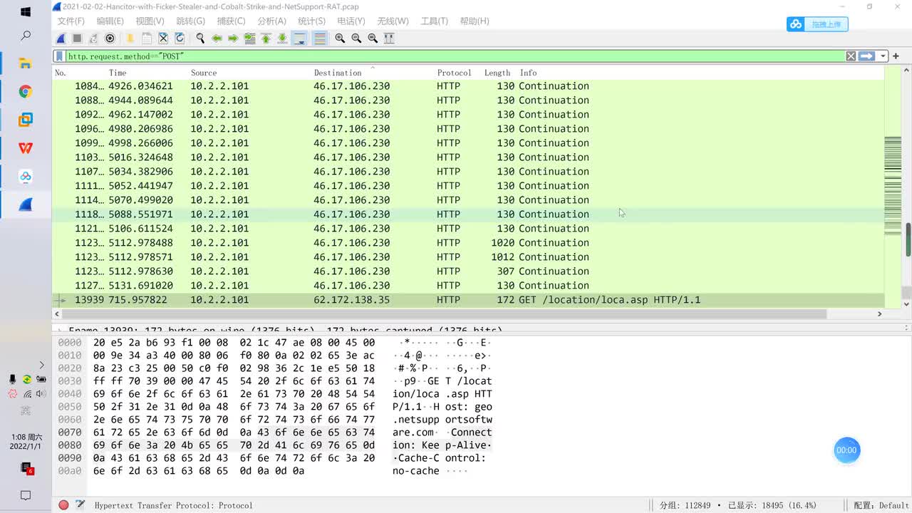Screen dimensions: 912x513
Task: Sort packets by Destination column header
Action: [338, 73]
